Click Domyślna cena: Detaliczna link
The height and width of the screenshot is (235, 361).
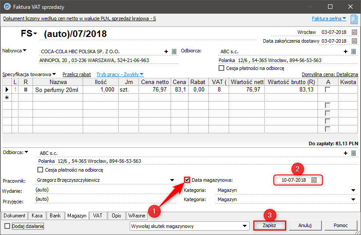point(330,74)
